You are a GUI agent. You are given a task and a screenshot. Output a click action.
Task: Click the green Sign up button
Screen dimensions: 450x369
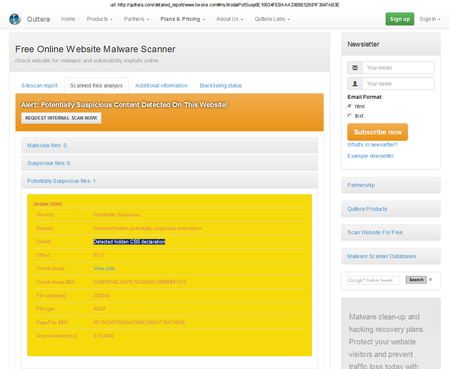[x=400, y=19]
